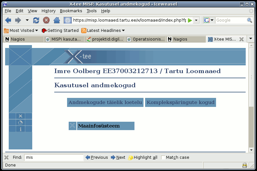The height and width of the screenshot is (171, 257).
Task: Click the page scrollbar down arrow
Action: click(x=251, y=150)
